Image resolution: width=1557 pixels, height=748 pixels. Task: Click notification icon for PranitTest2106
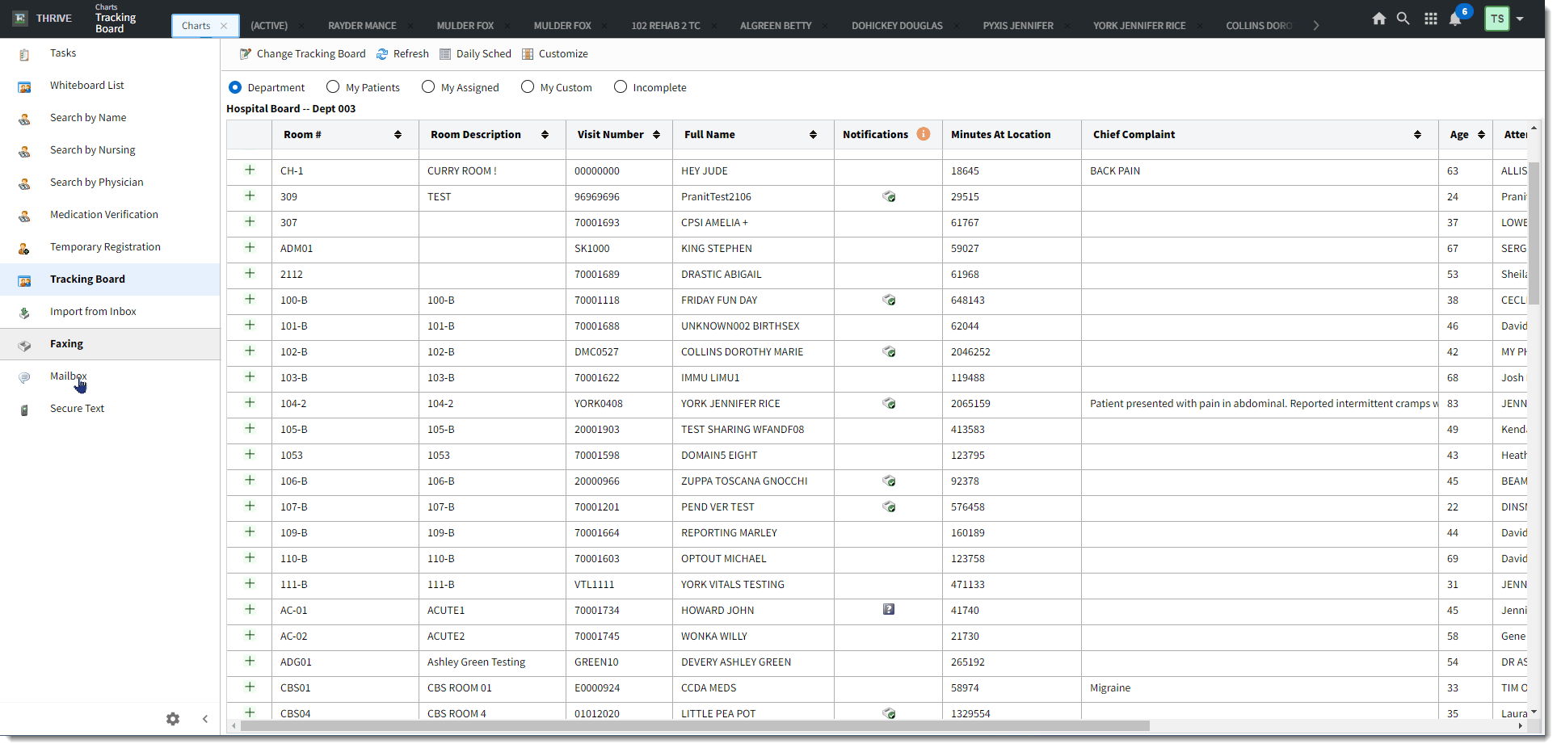[x=889, y=196]
